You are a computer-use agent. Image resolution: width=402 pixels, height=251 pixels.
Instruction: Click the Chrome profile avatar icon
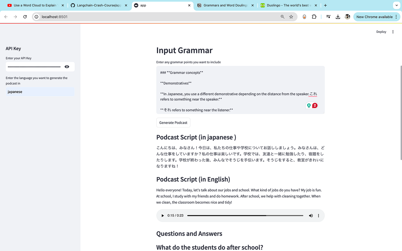click(x=347, y=17)
